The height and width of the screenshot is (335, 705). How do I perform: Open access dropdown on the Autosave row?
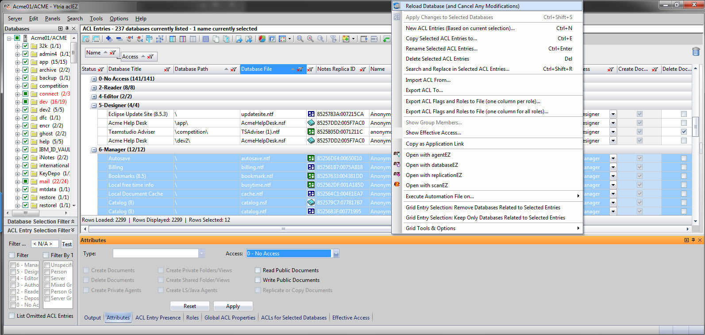613,158
